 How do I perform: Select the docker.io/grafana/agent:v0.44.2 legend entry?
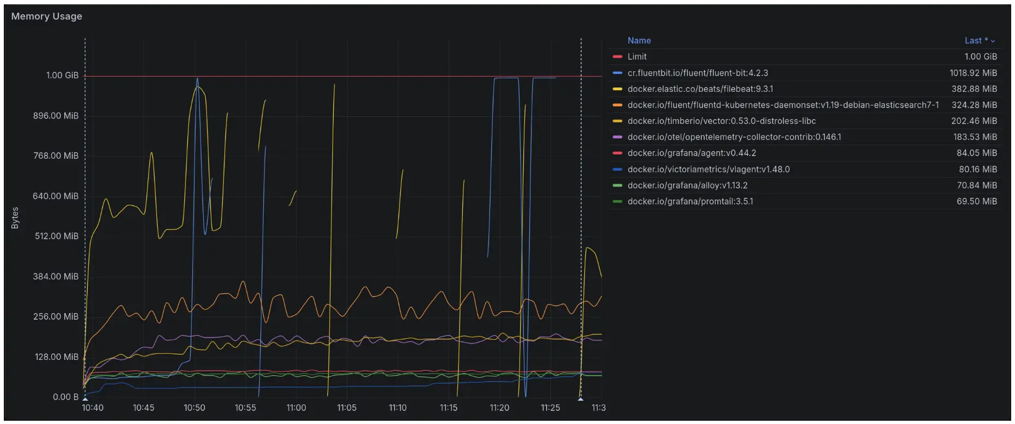[692, 153]
